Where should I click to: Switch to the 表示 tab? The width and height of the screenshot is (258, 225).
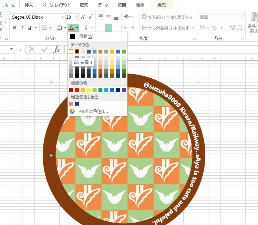click(x=140, y=5)
